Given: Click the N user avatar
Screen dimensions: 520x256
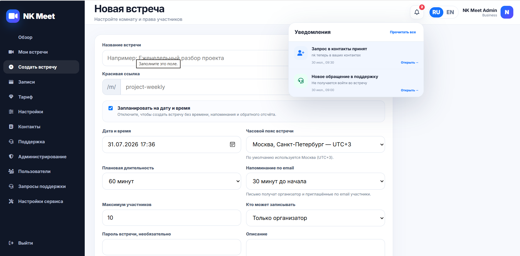Looking at the screenshot, I should click(x=507, y=12).
